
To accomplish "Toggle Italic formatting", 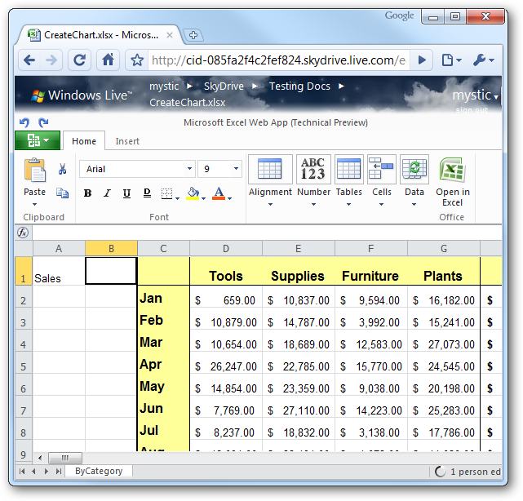I will point(107,193).
